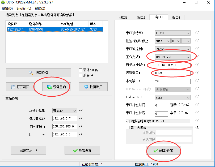215x167 pixels.
Task: Click the restore icon on 恢复出厂 button
Action: click(x=86, y=87)
